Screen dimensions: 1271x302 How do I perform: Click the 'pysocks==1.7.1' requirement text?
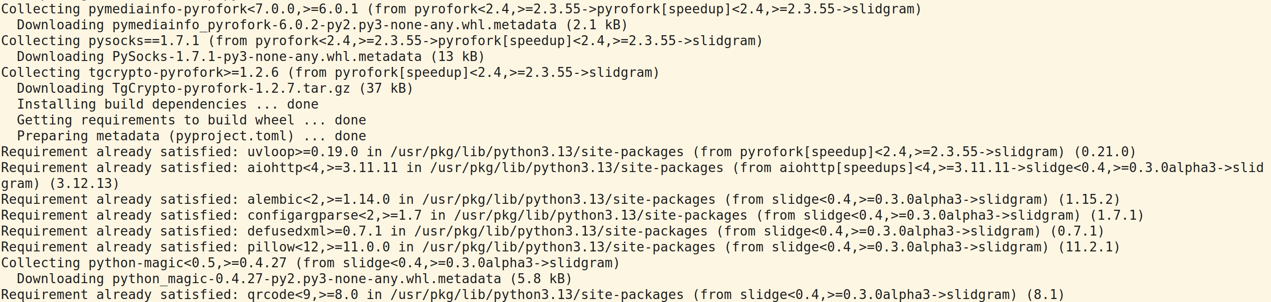coord(144,41)
